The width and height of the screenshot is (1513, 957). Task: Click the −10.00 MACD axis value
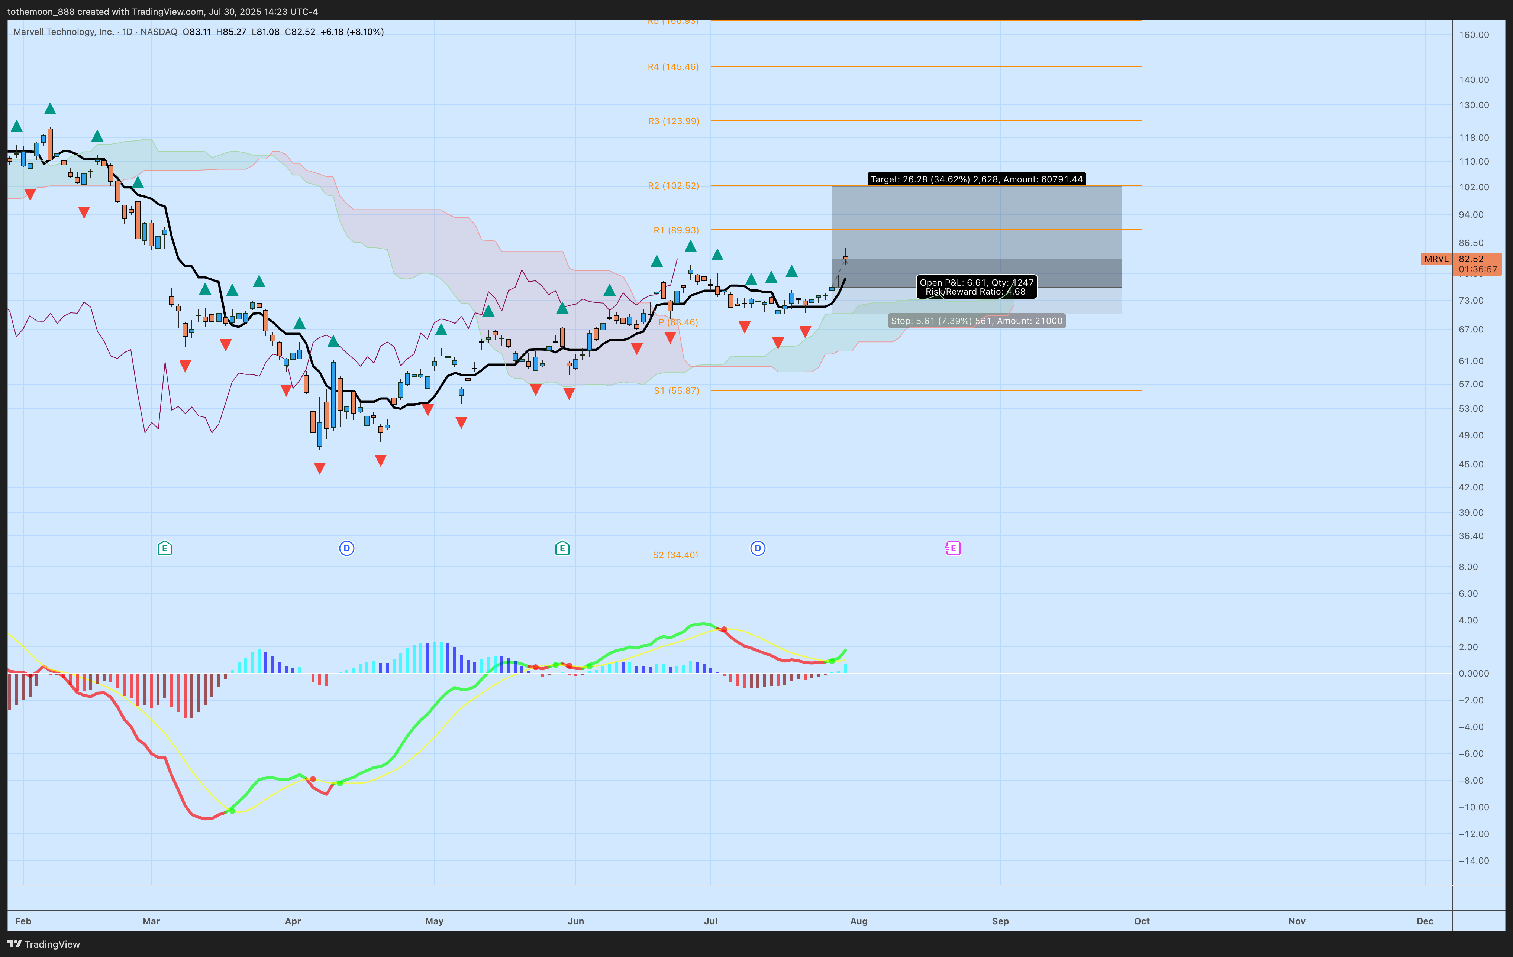pos(1474,807)
